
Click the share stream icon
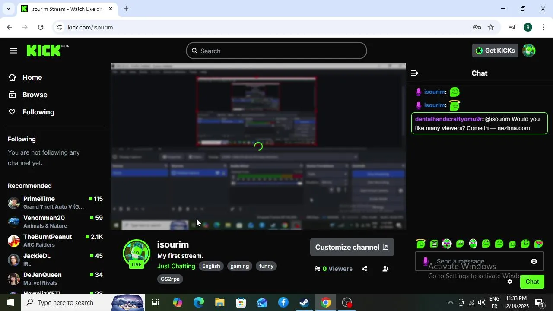[365, 269]
